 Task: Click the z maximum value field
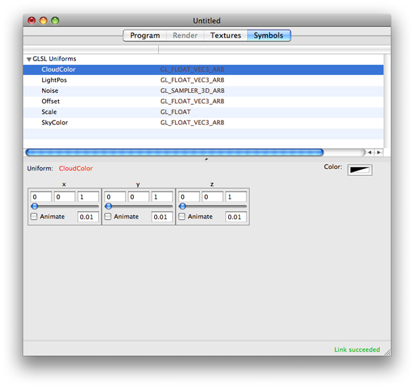[x=235, y=197]
